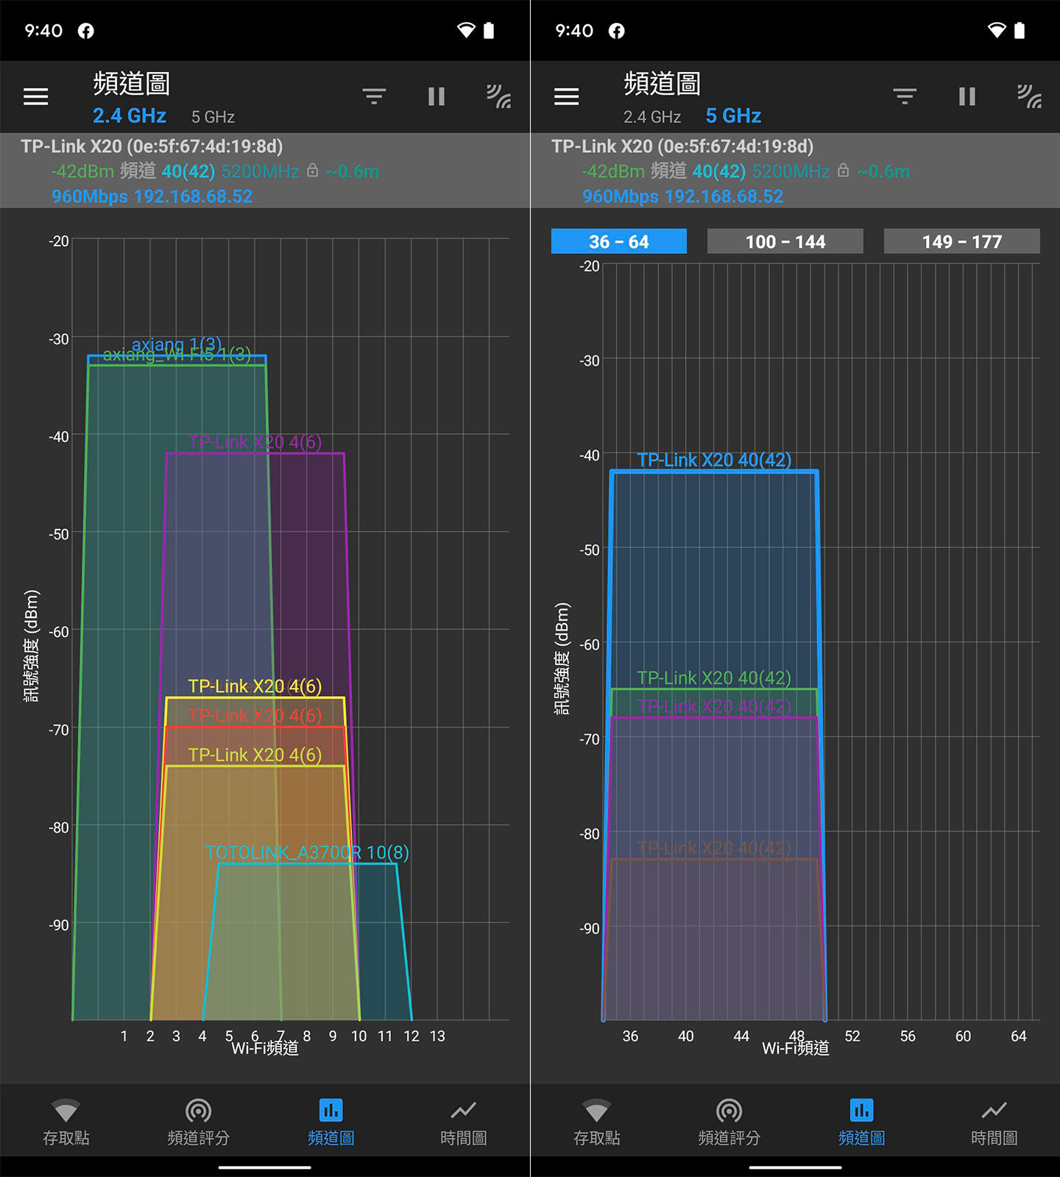Screen dimensions: 1060x1177
Task: Select the 100 – 144 channel range
Action: pyautogui.click(x=785, y=241)
